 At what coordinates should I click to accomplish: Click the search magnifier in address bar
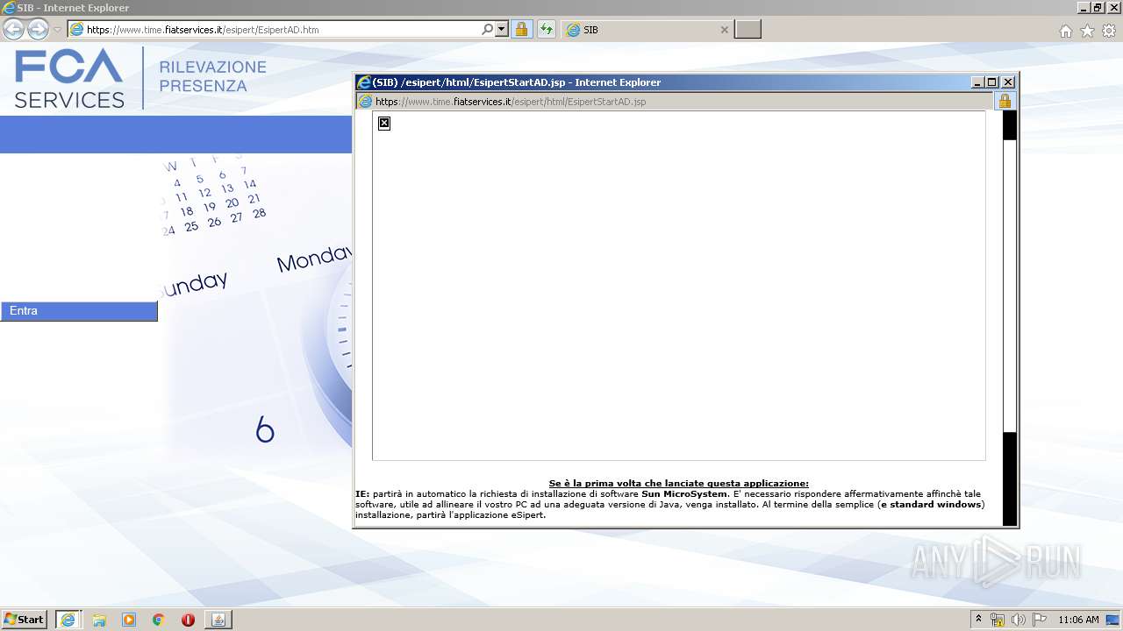click(488, 30)
